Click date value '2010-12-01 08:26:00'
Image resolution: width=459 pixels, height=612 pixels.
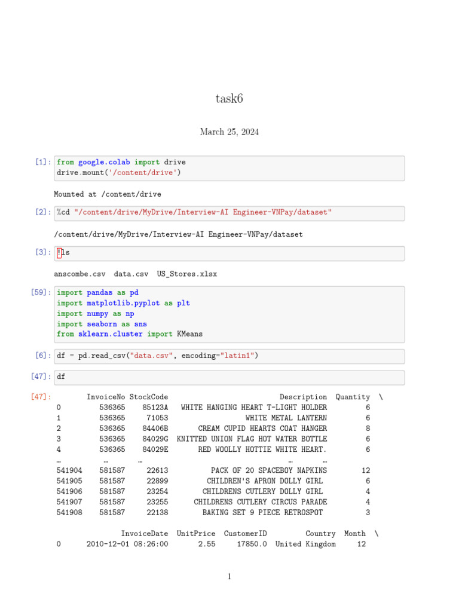(x=127, y=544)
